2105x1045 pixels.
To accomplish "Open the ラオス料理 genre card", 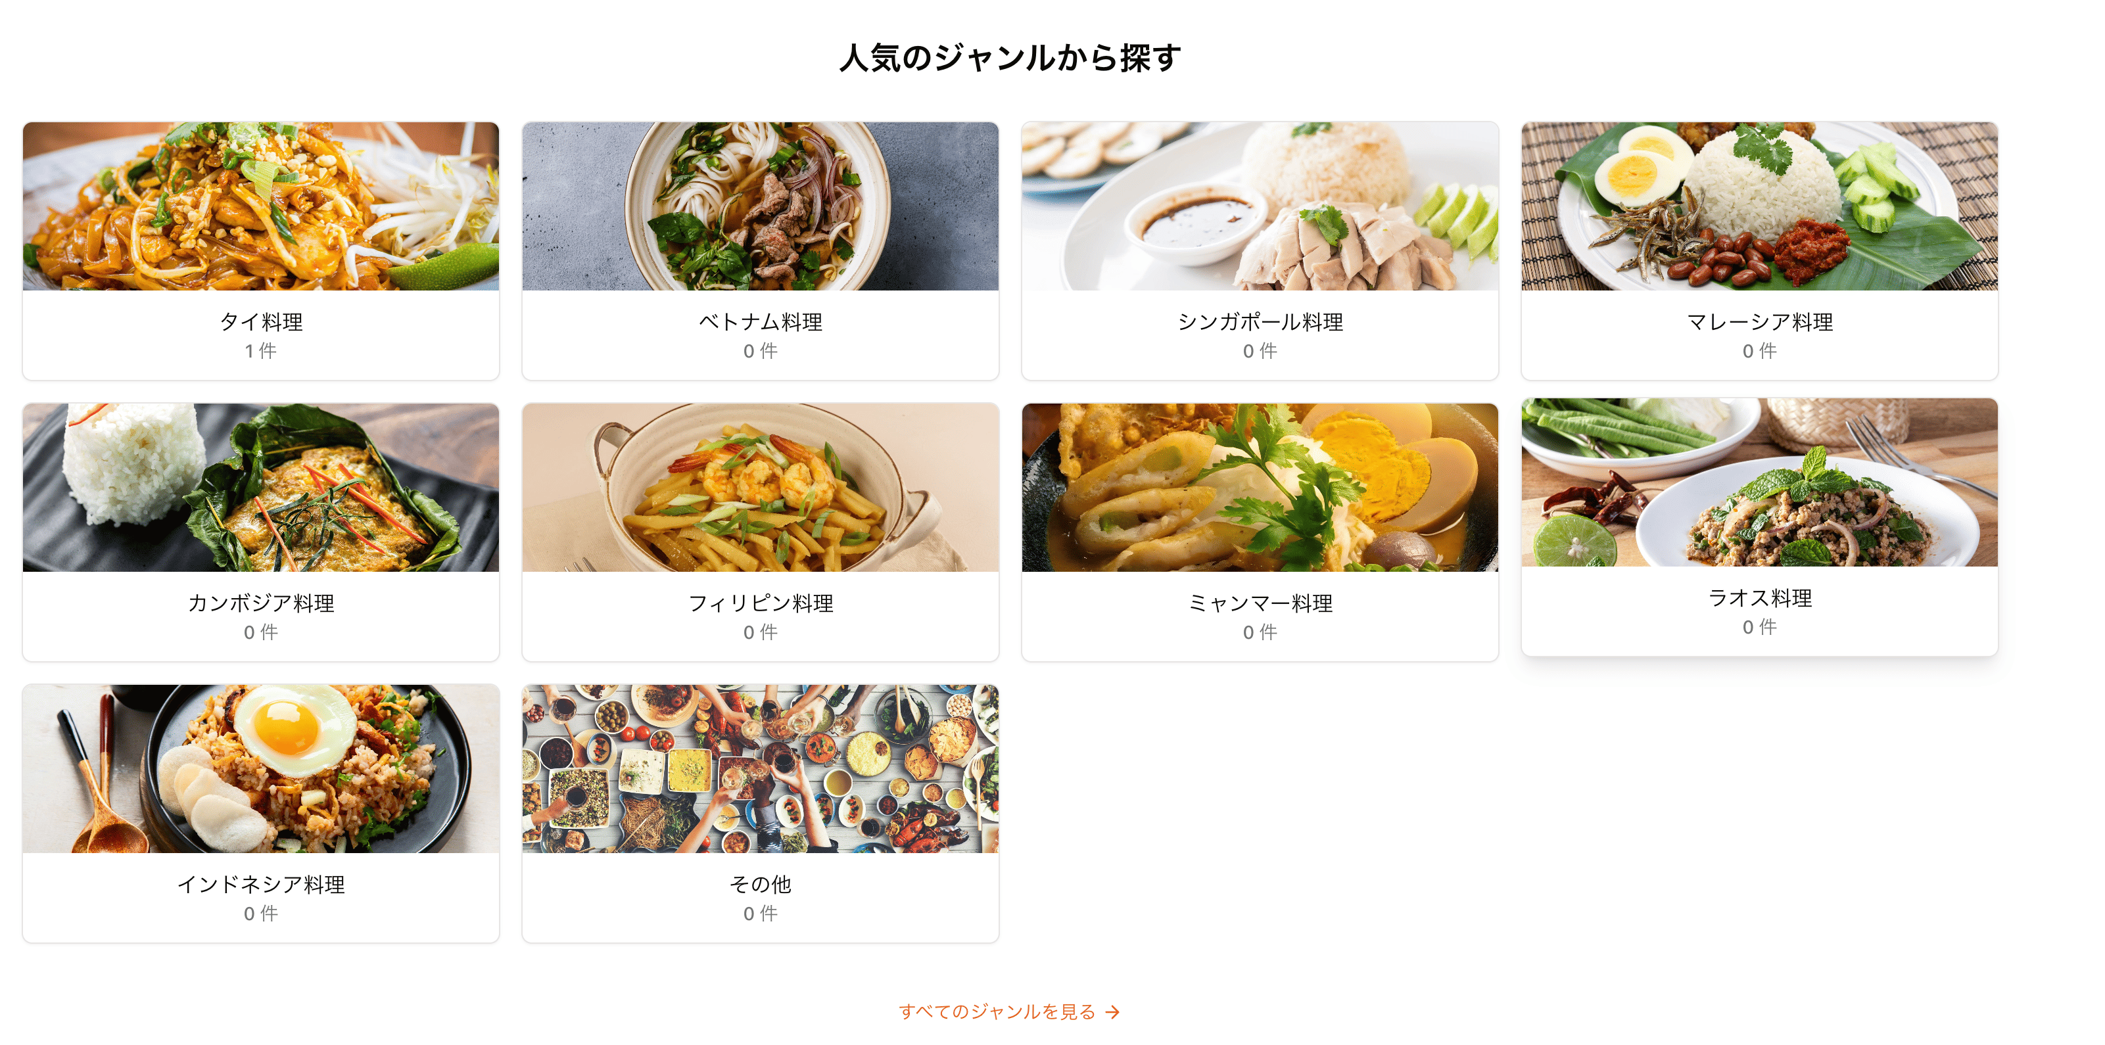I will pyautogui.click(x=1759, y=527).
